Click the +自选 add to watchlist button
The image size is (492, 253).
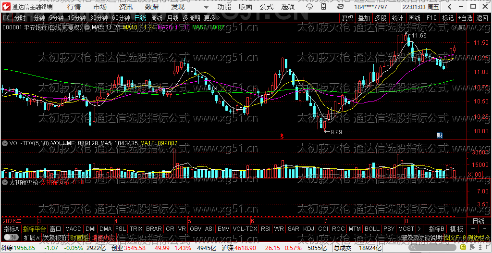(x=465, y=18)
